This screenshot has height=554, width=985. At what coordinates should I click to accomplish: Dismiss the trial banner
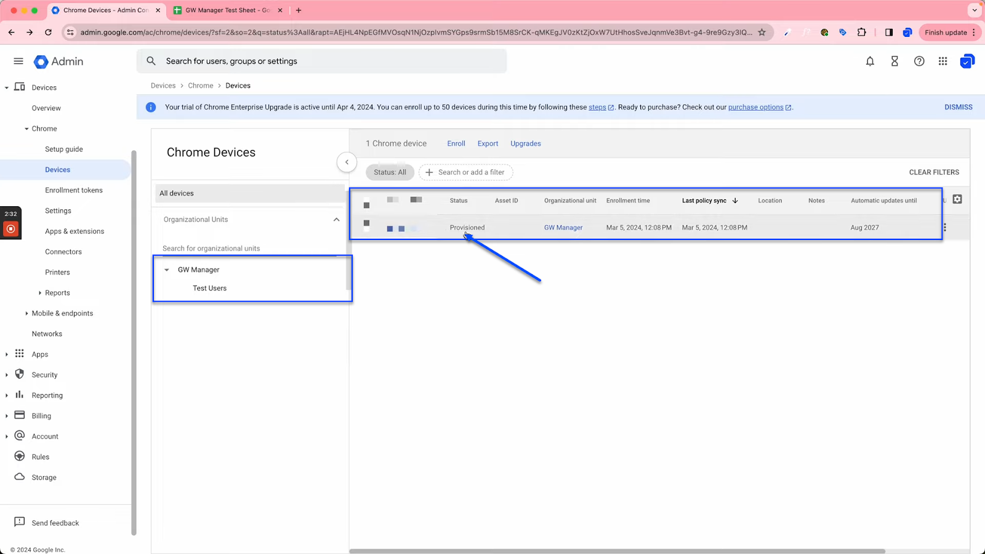pyautogui.click(x=959, y=107)
